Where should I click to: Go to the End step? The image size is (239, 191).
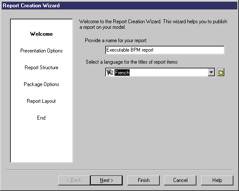(x=41, y=118)
